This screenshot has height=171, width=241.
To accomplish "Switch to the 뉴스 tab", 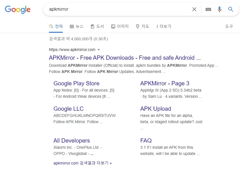I will click(x=77, y=26).
